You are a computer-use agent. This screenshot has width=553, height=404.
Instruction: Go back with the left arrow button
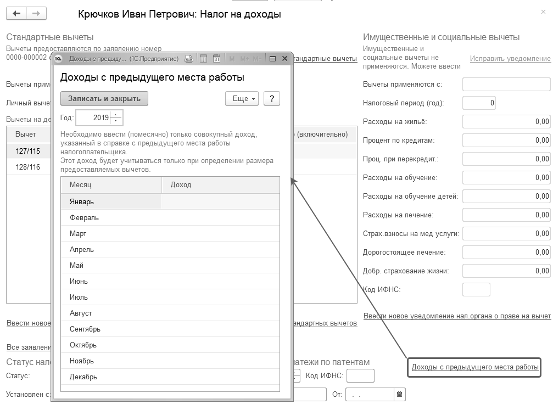(16, 14)
